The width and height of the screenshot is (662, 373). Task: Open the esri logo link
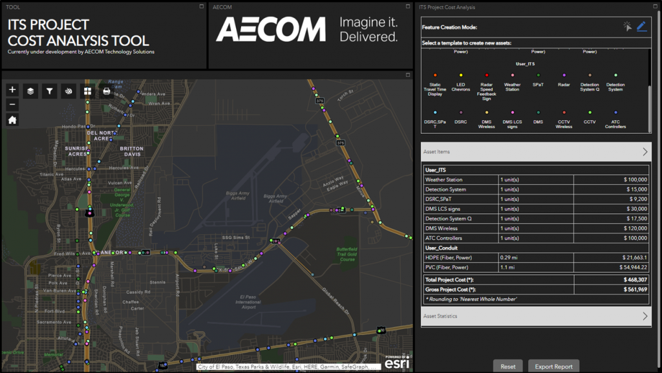pyautogui.click(x=396, y=362)
